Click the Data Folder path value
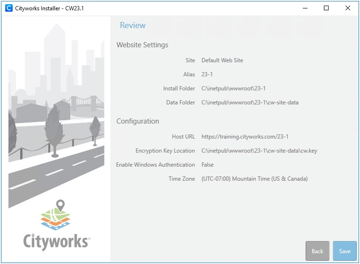The image size is (360, 264). point(250,103)
